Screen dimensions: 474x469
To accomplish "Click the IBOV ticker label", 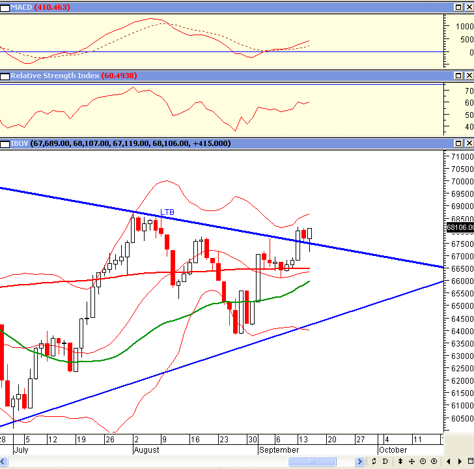I will point(20,143).
